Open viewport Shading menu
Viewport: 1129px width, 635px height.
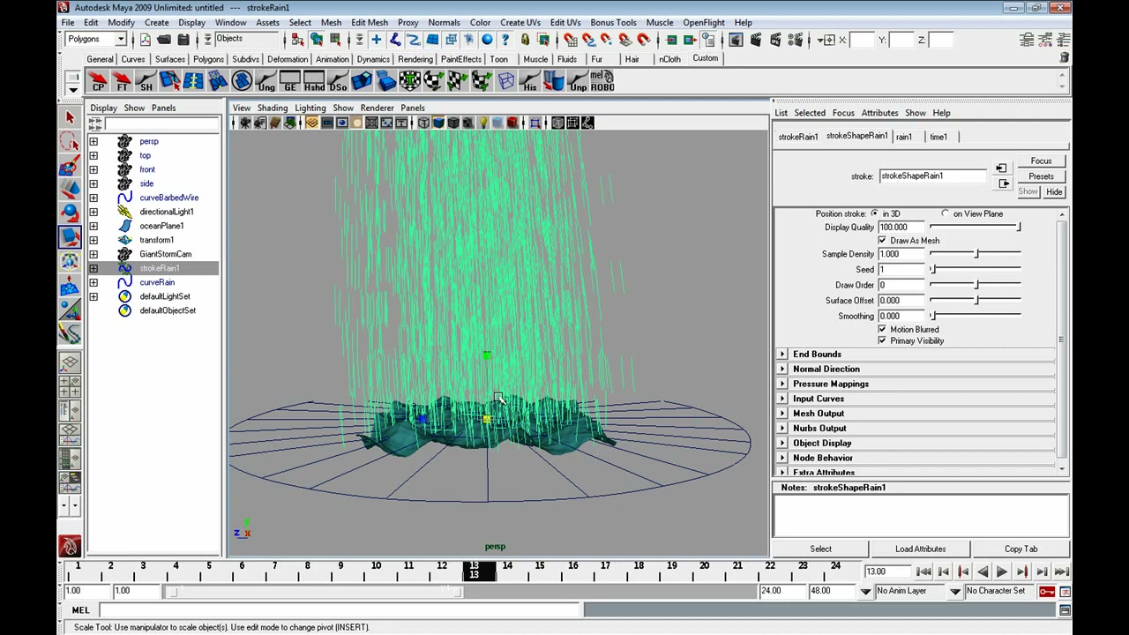coord(272,108)
